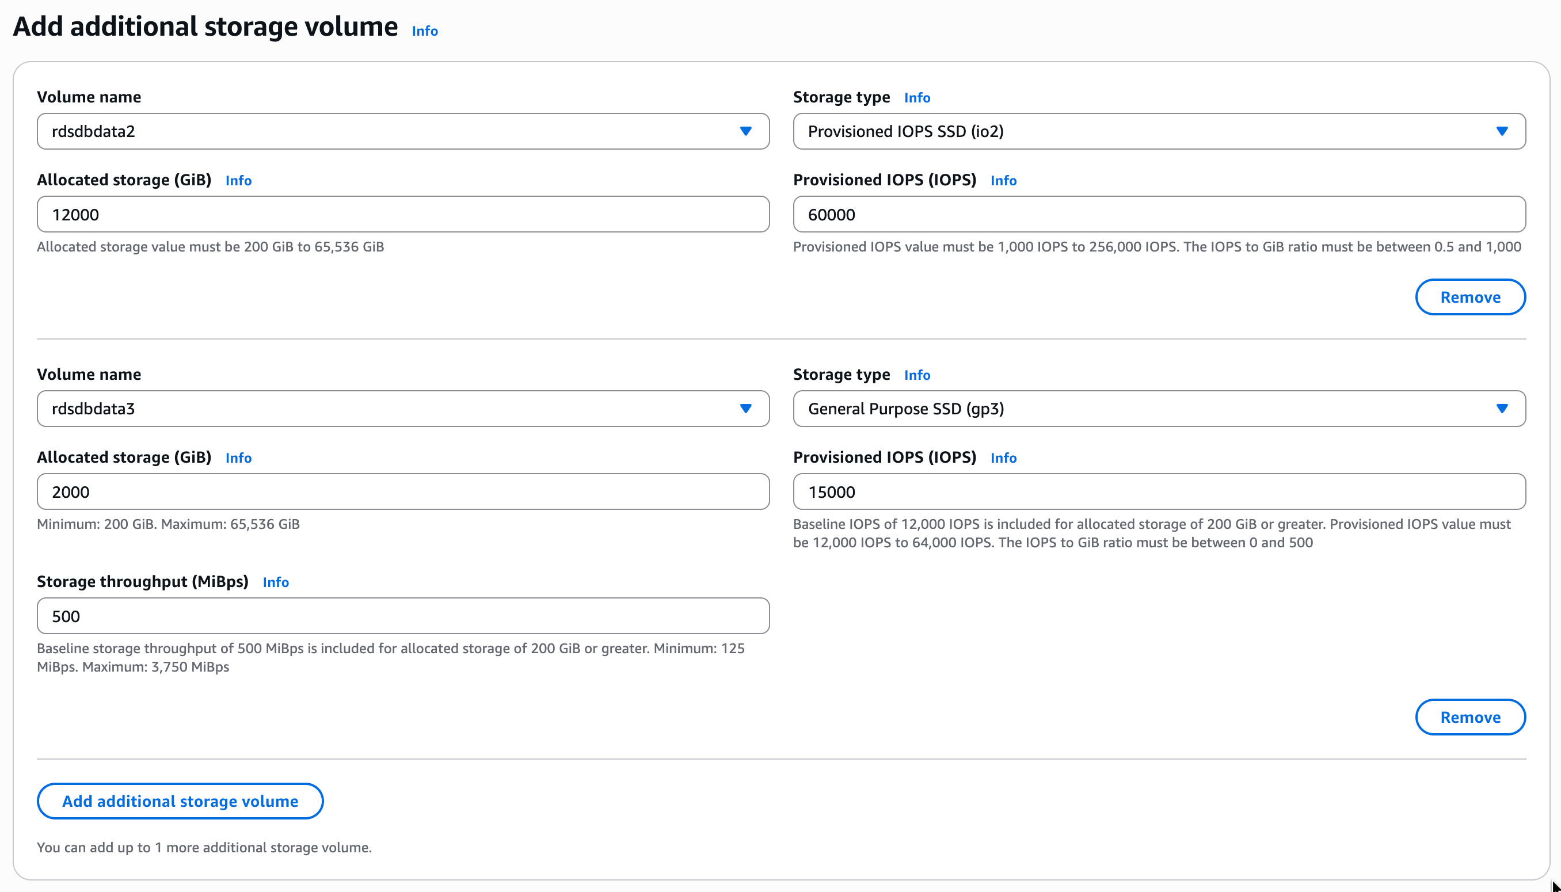
Task: Open the rdsdbdata3 volume name dropdown
Action: 402,409
